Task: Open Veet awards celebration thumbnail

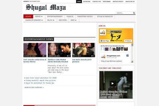Action: 35,50
